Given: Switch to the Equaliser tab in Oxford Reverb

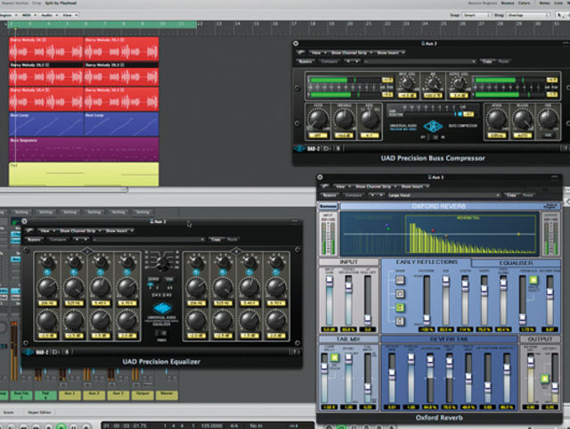Looking at the screenshot, I should pyautogui.click(x=516, y=263).
